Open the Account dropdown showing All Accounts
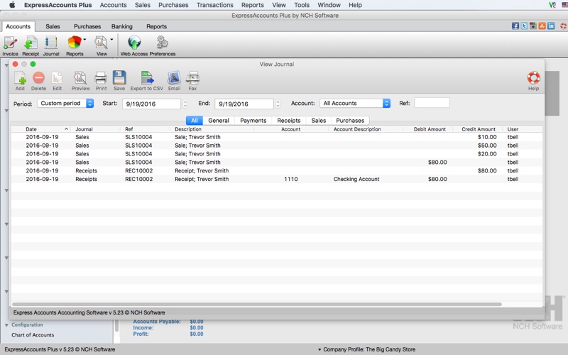Viewport: 568px width, 355px height. (355, 103)
